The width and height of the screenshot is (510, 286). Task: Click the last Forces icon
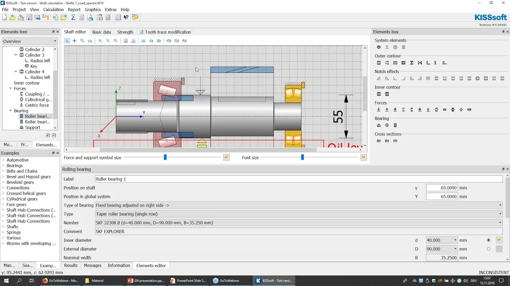coord(469,110)
